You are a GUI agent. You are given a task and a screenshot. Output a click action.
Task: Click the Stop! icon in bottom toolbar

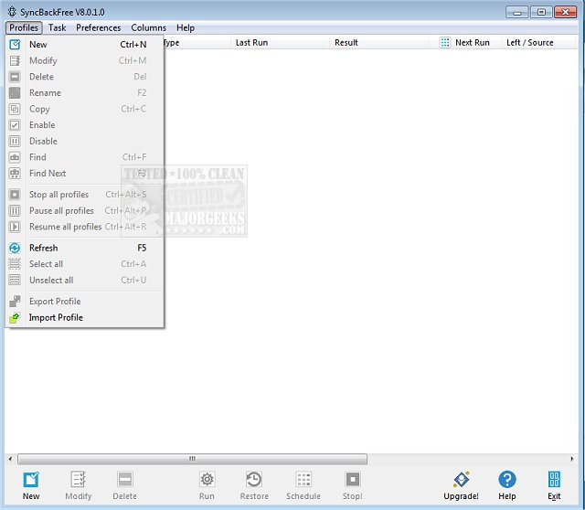[x=352, y=479]
